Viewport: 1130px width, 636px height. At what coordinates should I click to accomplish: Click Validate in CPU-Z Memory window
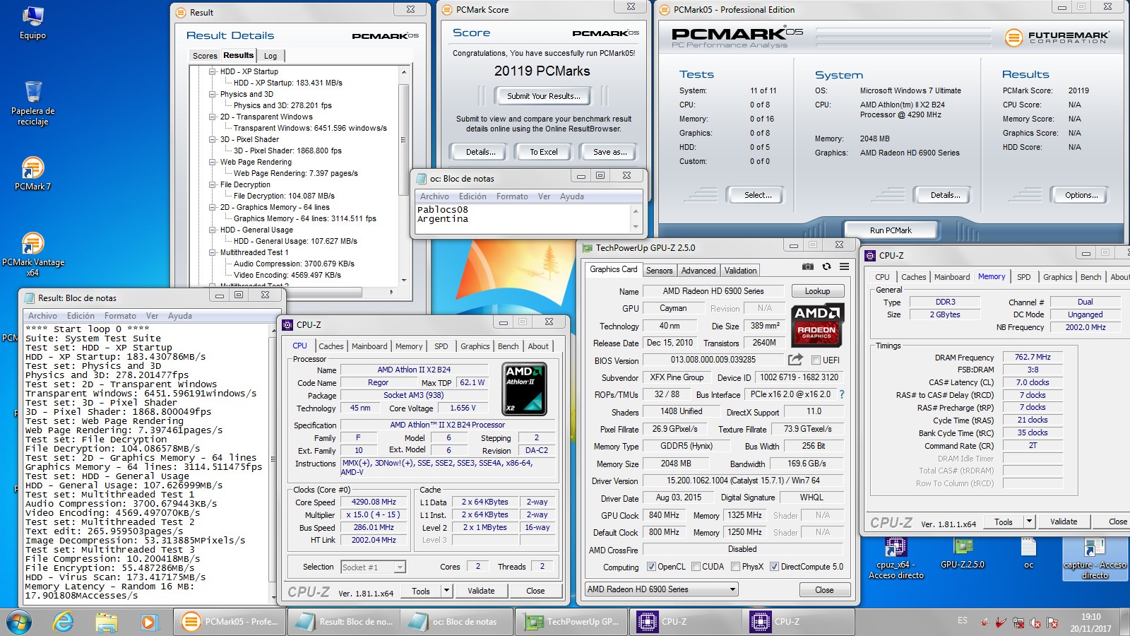coord(1063,522)
